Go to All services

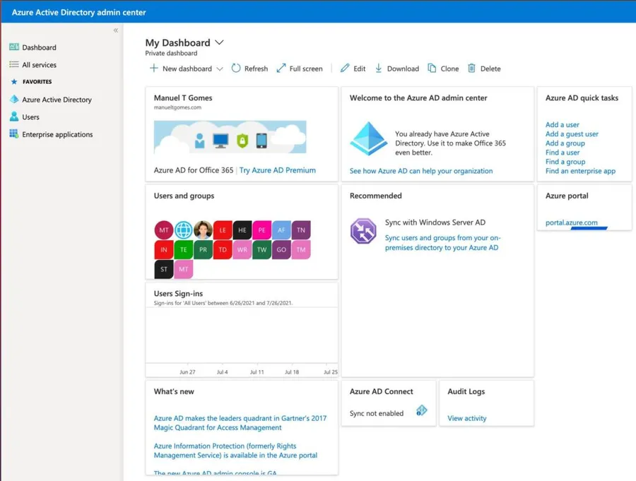39,65
